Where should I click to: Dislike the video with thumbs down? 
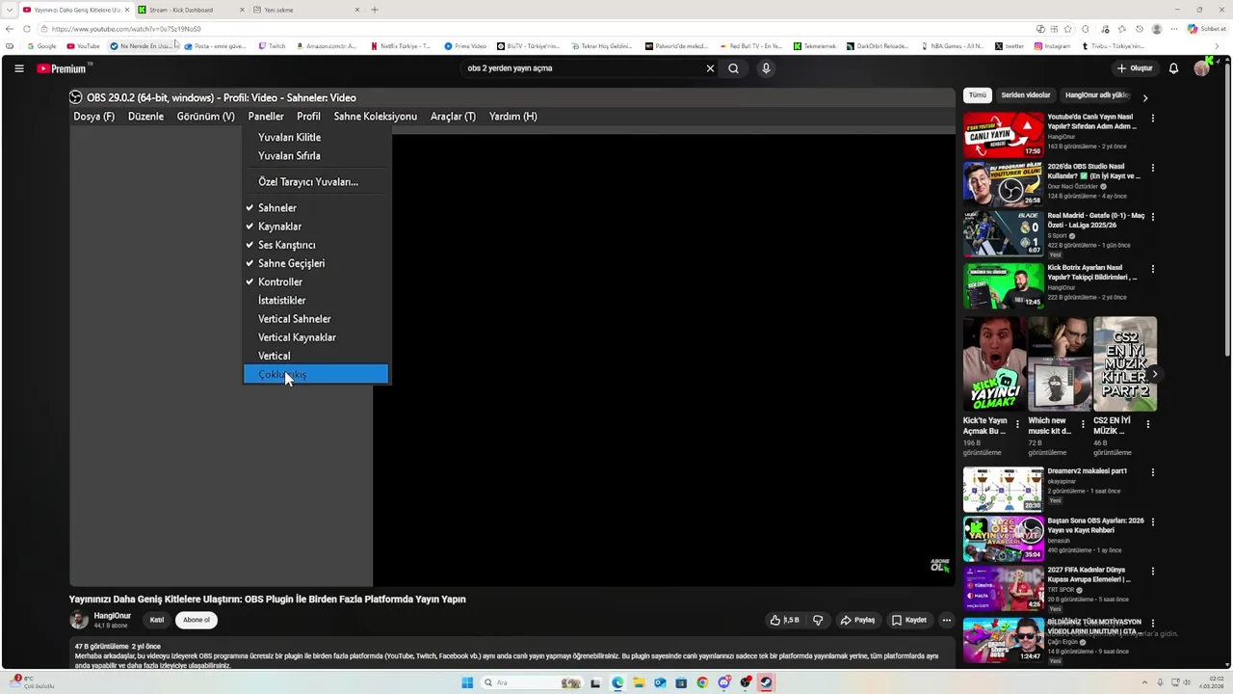click(x=818, y=620)
